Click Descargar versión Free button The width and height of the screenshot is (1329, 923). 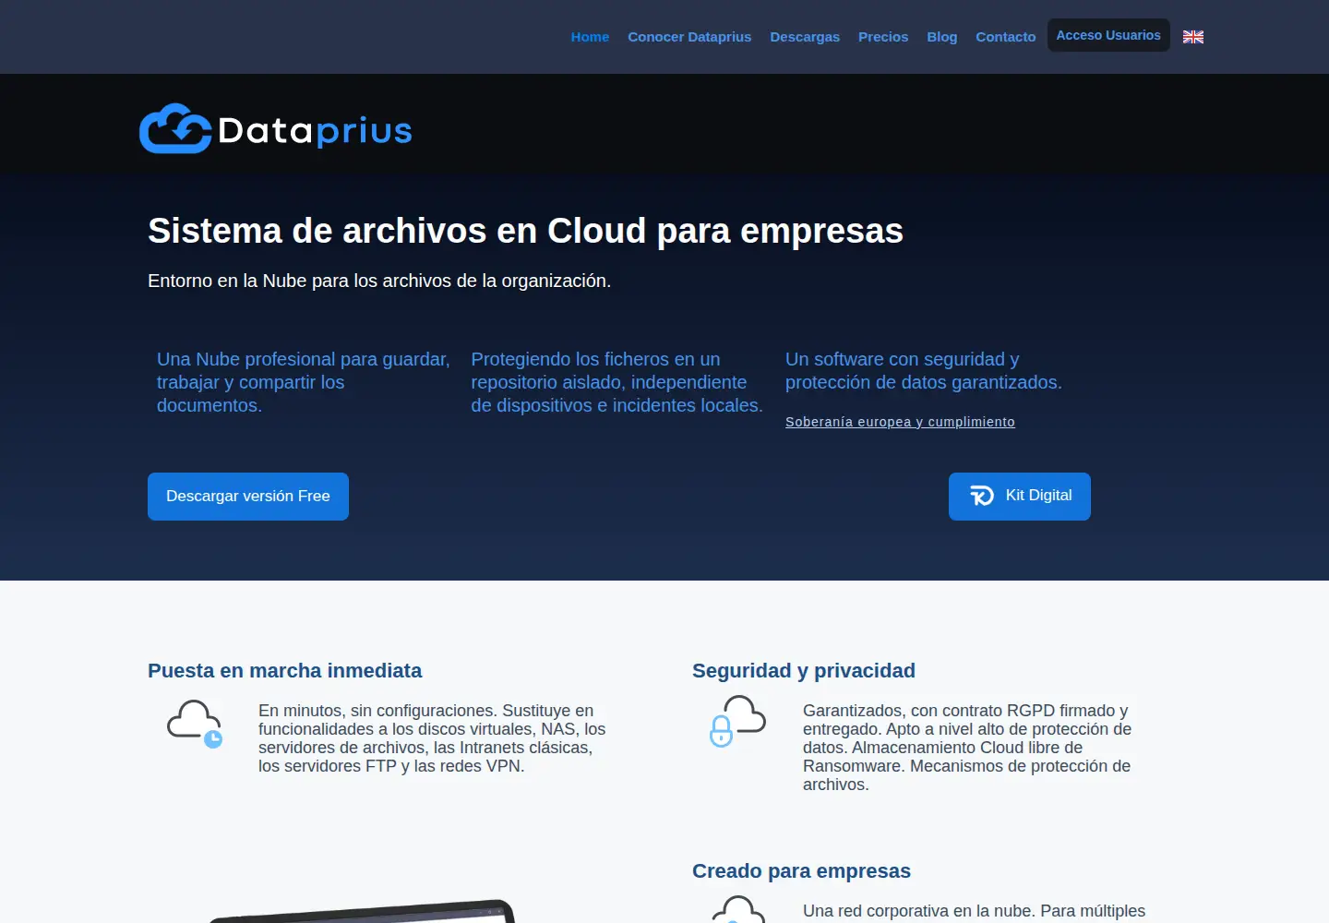click(248, 497)
